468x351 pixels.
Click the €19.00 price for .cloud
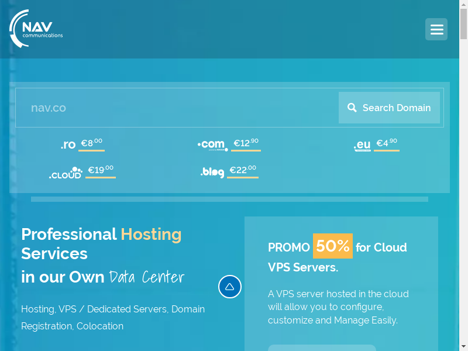click(x=101, y=170)
